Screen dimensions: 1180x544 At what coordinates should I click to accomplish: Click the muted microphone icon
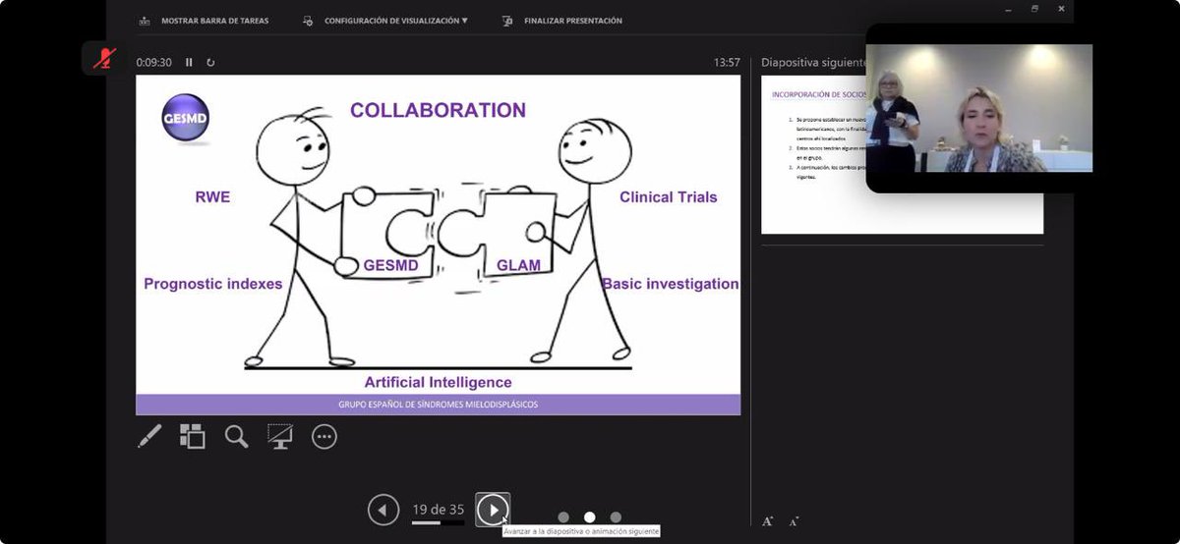(x=104, y=58)
